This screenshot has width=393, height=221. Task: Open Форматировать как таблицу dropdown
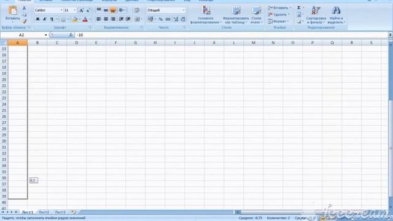click(x=236, y=15)
